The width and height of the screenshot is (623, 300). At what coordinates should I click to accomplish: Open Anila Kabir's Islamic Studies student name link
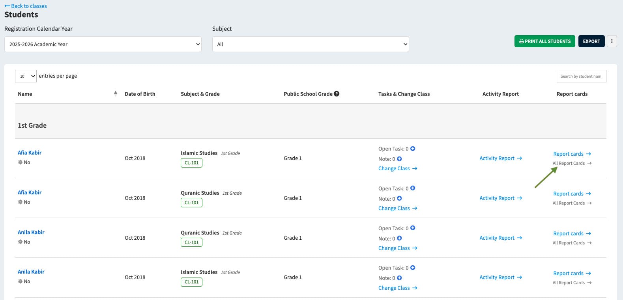(31, 272)
